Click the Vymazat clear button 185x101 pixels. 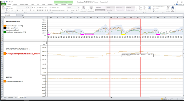156,11
